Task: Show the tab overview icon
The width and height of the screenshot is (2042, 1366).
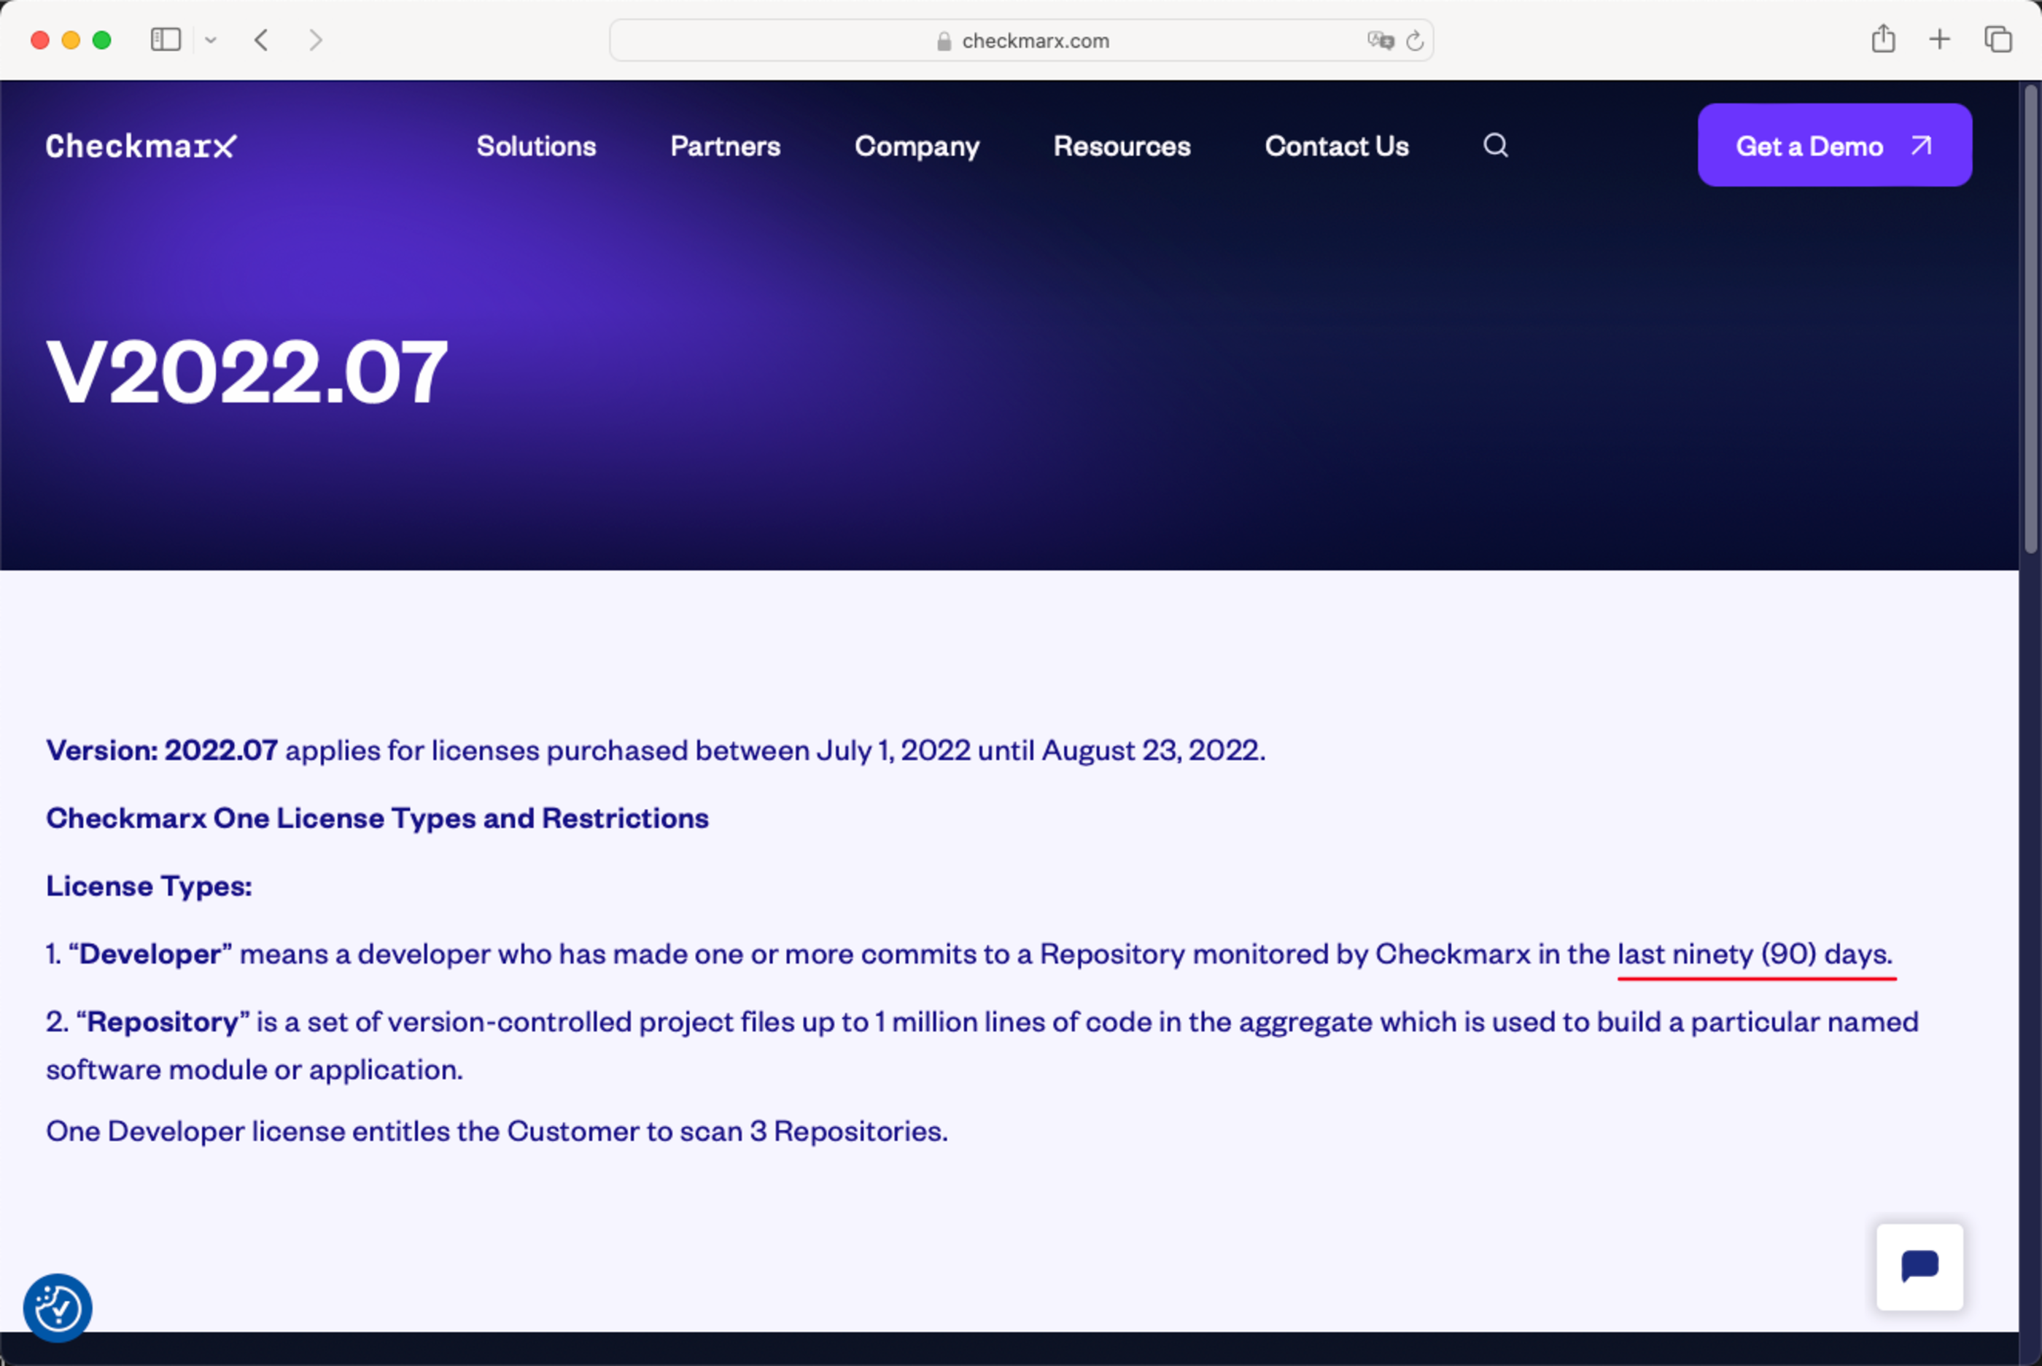Action: click(x=1998, y=39)
